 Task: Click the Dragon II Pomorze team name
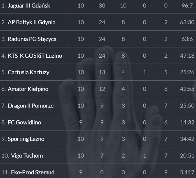tap(31, 106)
